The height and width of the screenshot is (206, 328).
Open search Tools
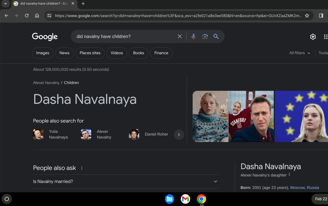click(323, 53)
